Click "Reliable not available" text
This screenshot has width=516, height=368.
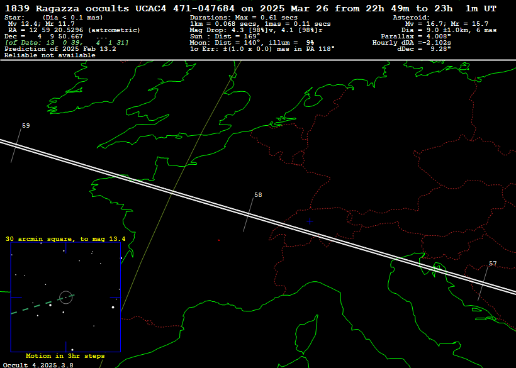[50, 55]
